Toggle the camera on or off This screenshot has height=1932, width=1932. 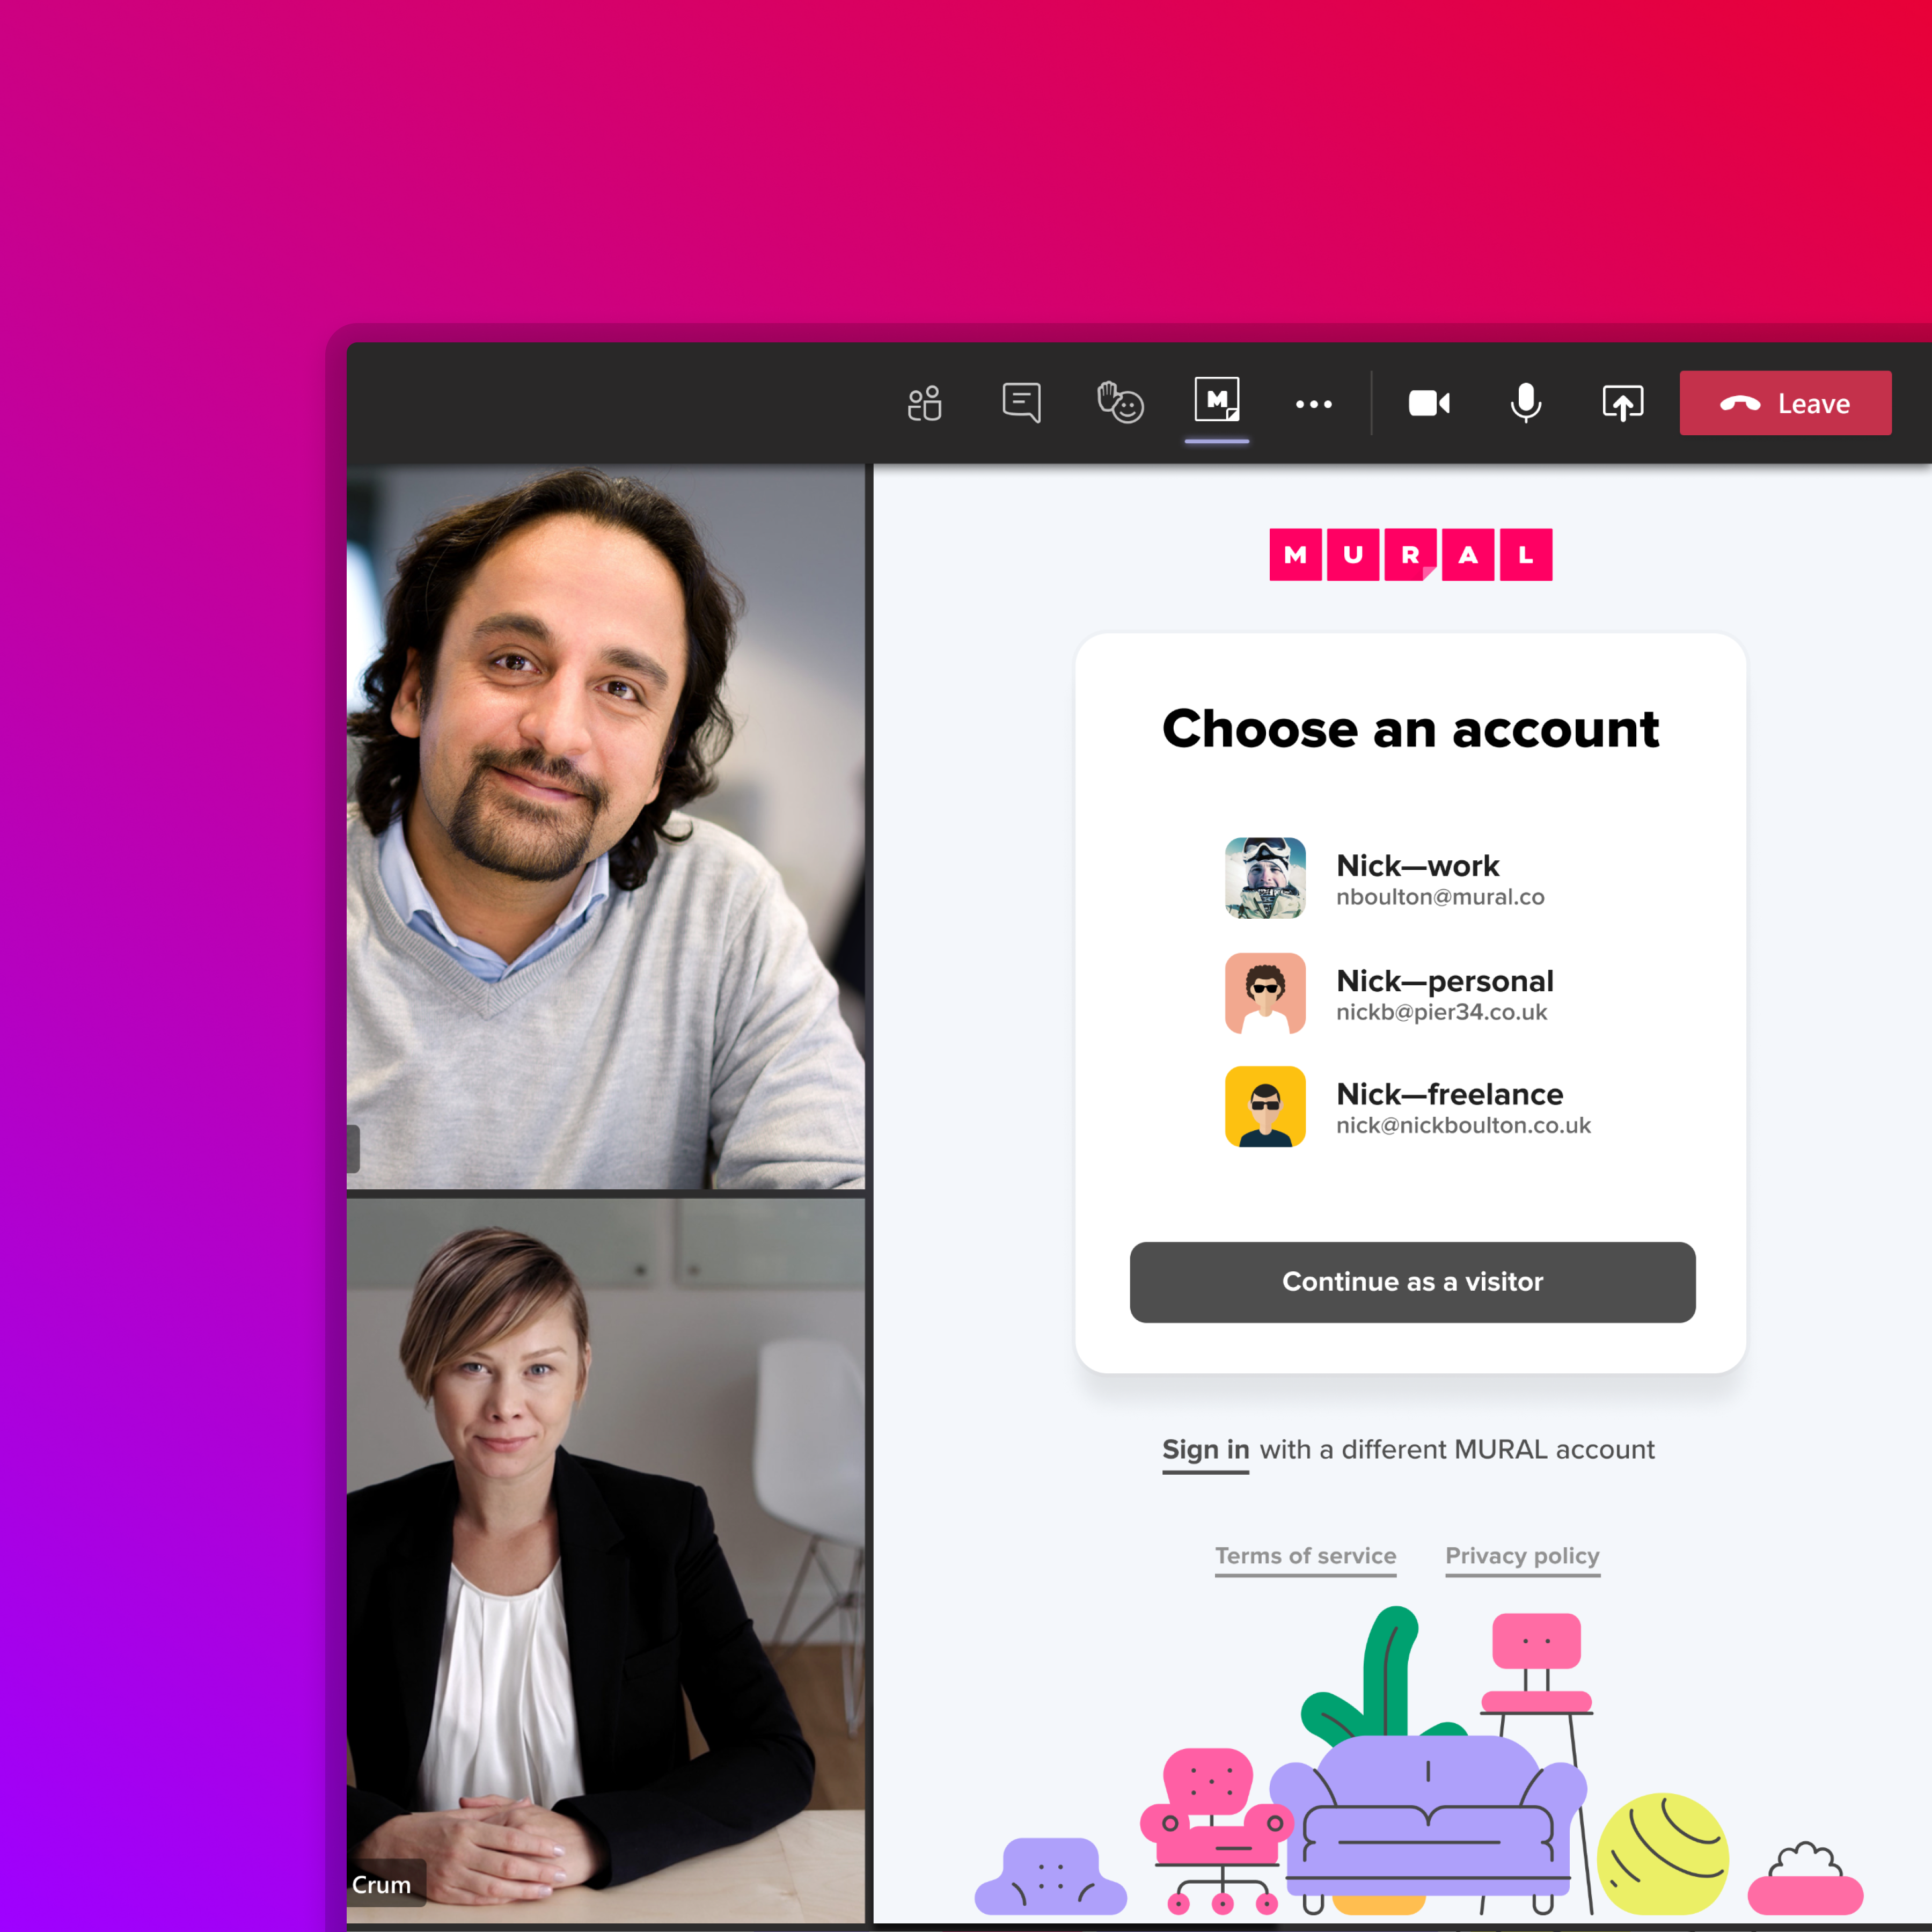point(1429,403)
